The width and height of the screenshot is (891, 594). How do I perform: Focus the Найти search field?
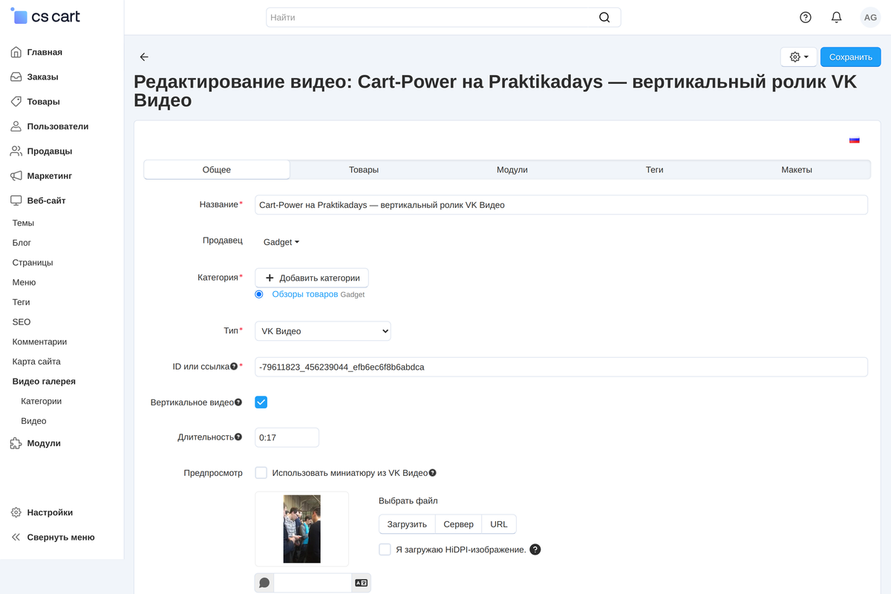tap(443, 17)
